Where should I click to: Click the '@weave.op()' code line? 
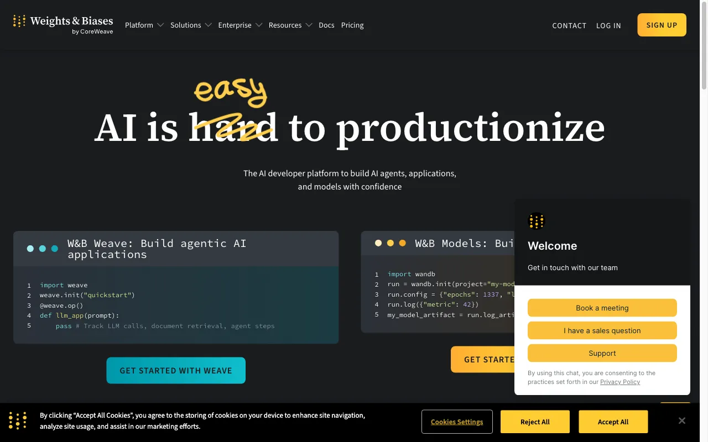click(x=61, y=305)
